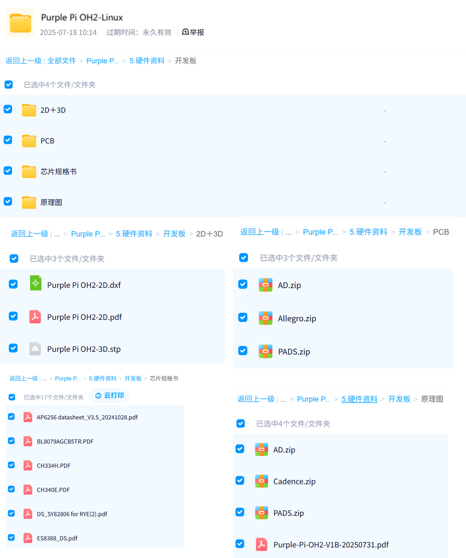Click the CH334H.PDF file icon

28,465
